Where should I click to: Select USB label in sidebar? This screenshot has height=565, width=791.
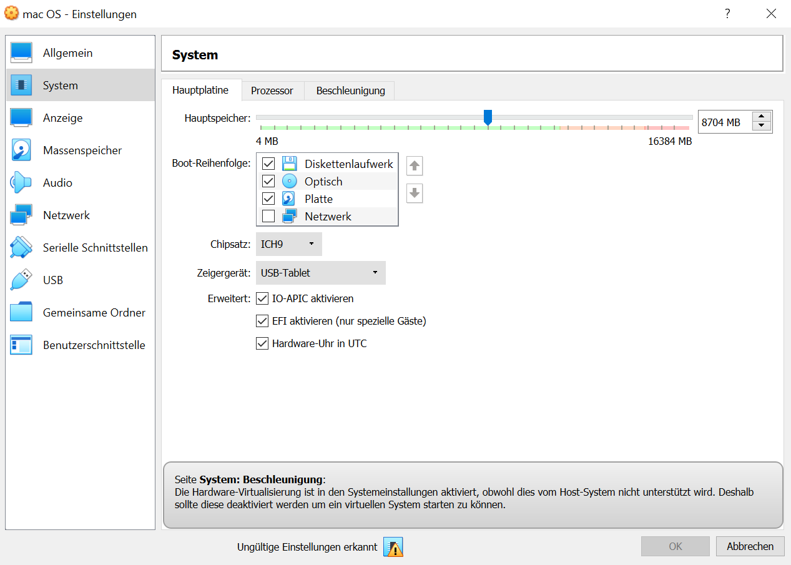53,280
